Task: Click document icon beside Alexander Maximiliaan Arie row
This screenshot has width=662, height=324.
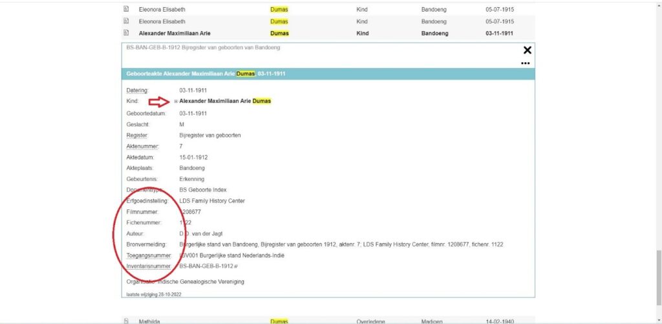Action: pos(126,33)
